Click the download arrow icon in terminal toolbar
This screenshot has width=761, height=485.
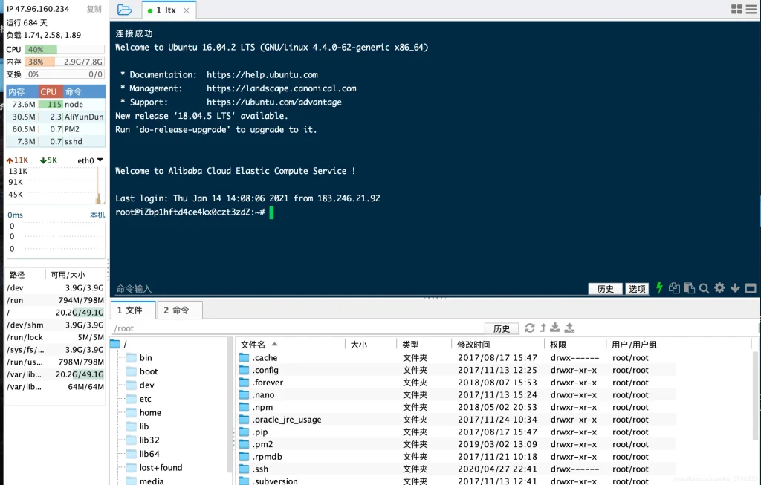coord(735,288)
